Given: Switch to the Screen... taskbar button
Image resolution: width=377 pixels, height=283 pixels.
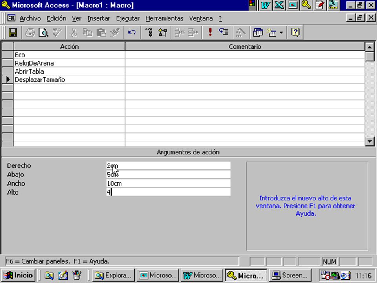Looking at the screenshot, I should point(290,275).
